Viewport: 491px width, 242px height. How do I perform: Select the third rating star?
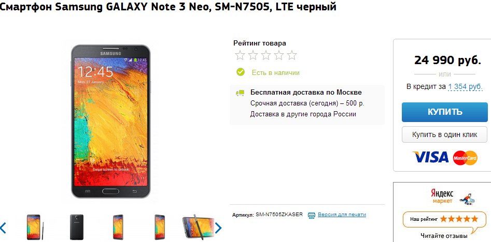(266, 55)
